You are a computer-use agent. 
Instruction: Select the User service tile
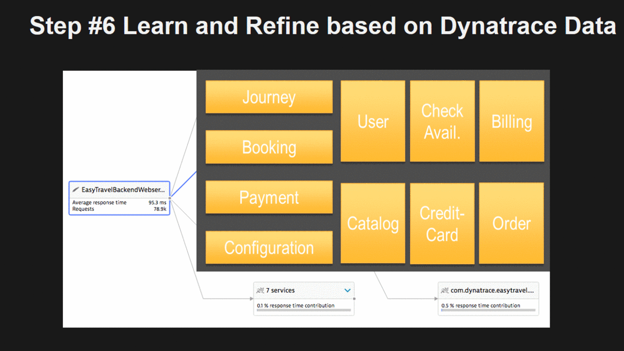pyautogui.click(x=373, y=121)
